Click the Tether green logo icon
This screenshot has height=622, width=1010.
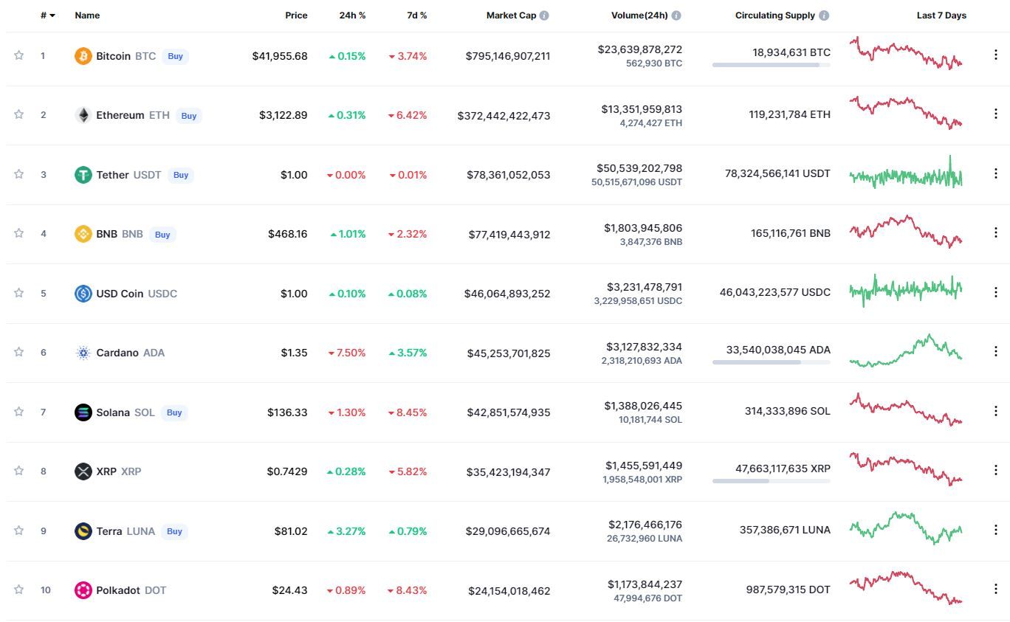pyautogui.click(x=83, y=175)
